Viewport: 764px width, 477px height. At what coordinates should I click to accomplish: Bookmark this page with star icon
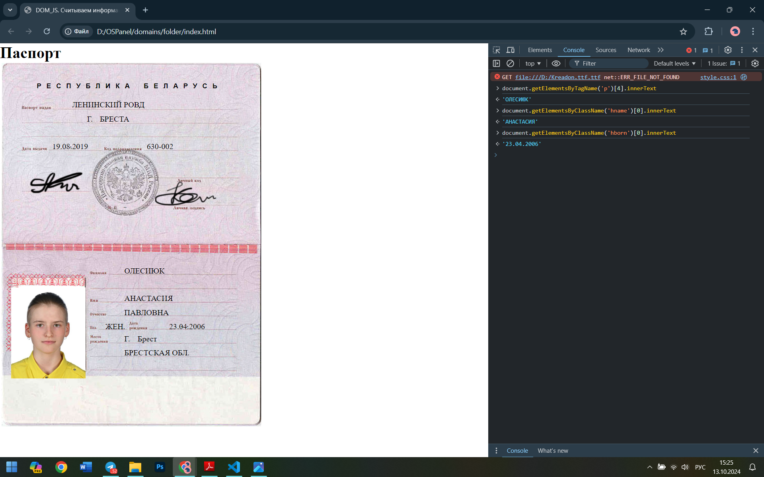pos(683,32)
